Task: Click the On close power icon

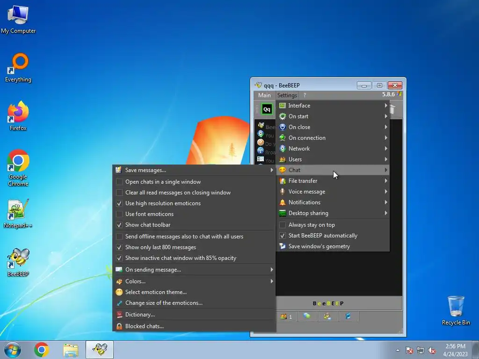Action: click(283, 127)
